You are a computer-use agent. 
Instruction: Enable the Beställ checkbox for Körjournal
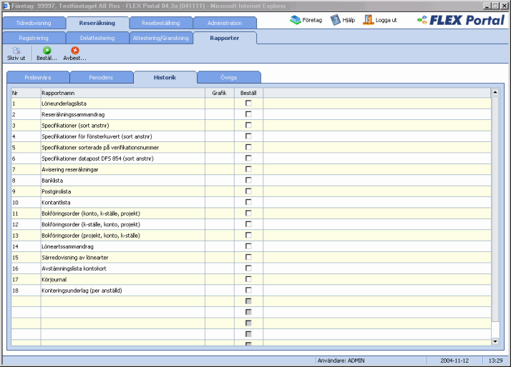pyautogui.click(x=248, y=279)
